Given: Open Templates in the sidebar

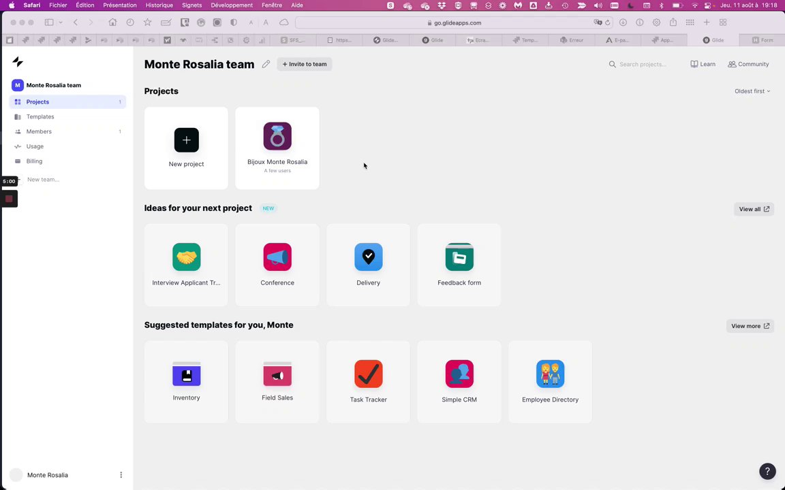Looking at the screenshot, I should point(67,116).
